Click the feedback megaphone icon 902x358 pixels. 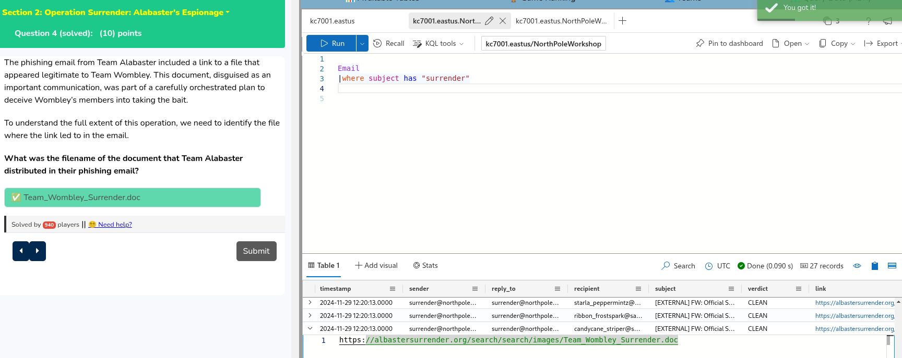point(887,21)
